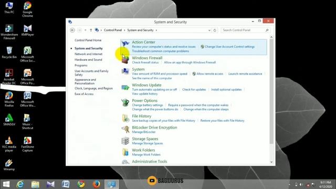Open the BitLocker Drive Encryption key icon
Screen dimensions: 336x189
tap(125, 129)
